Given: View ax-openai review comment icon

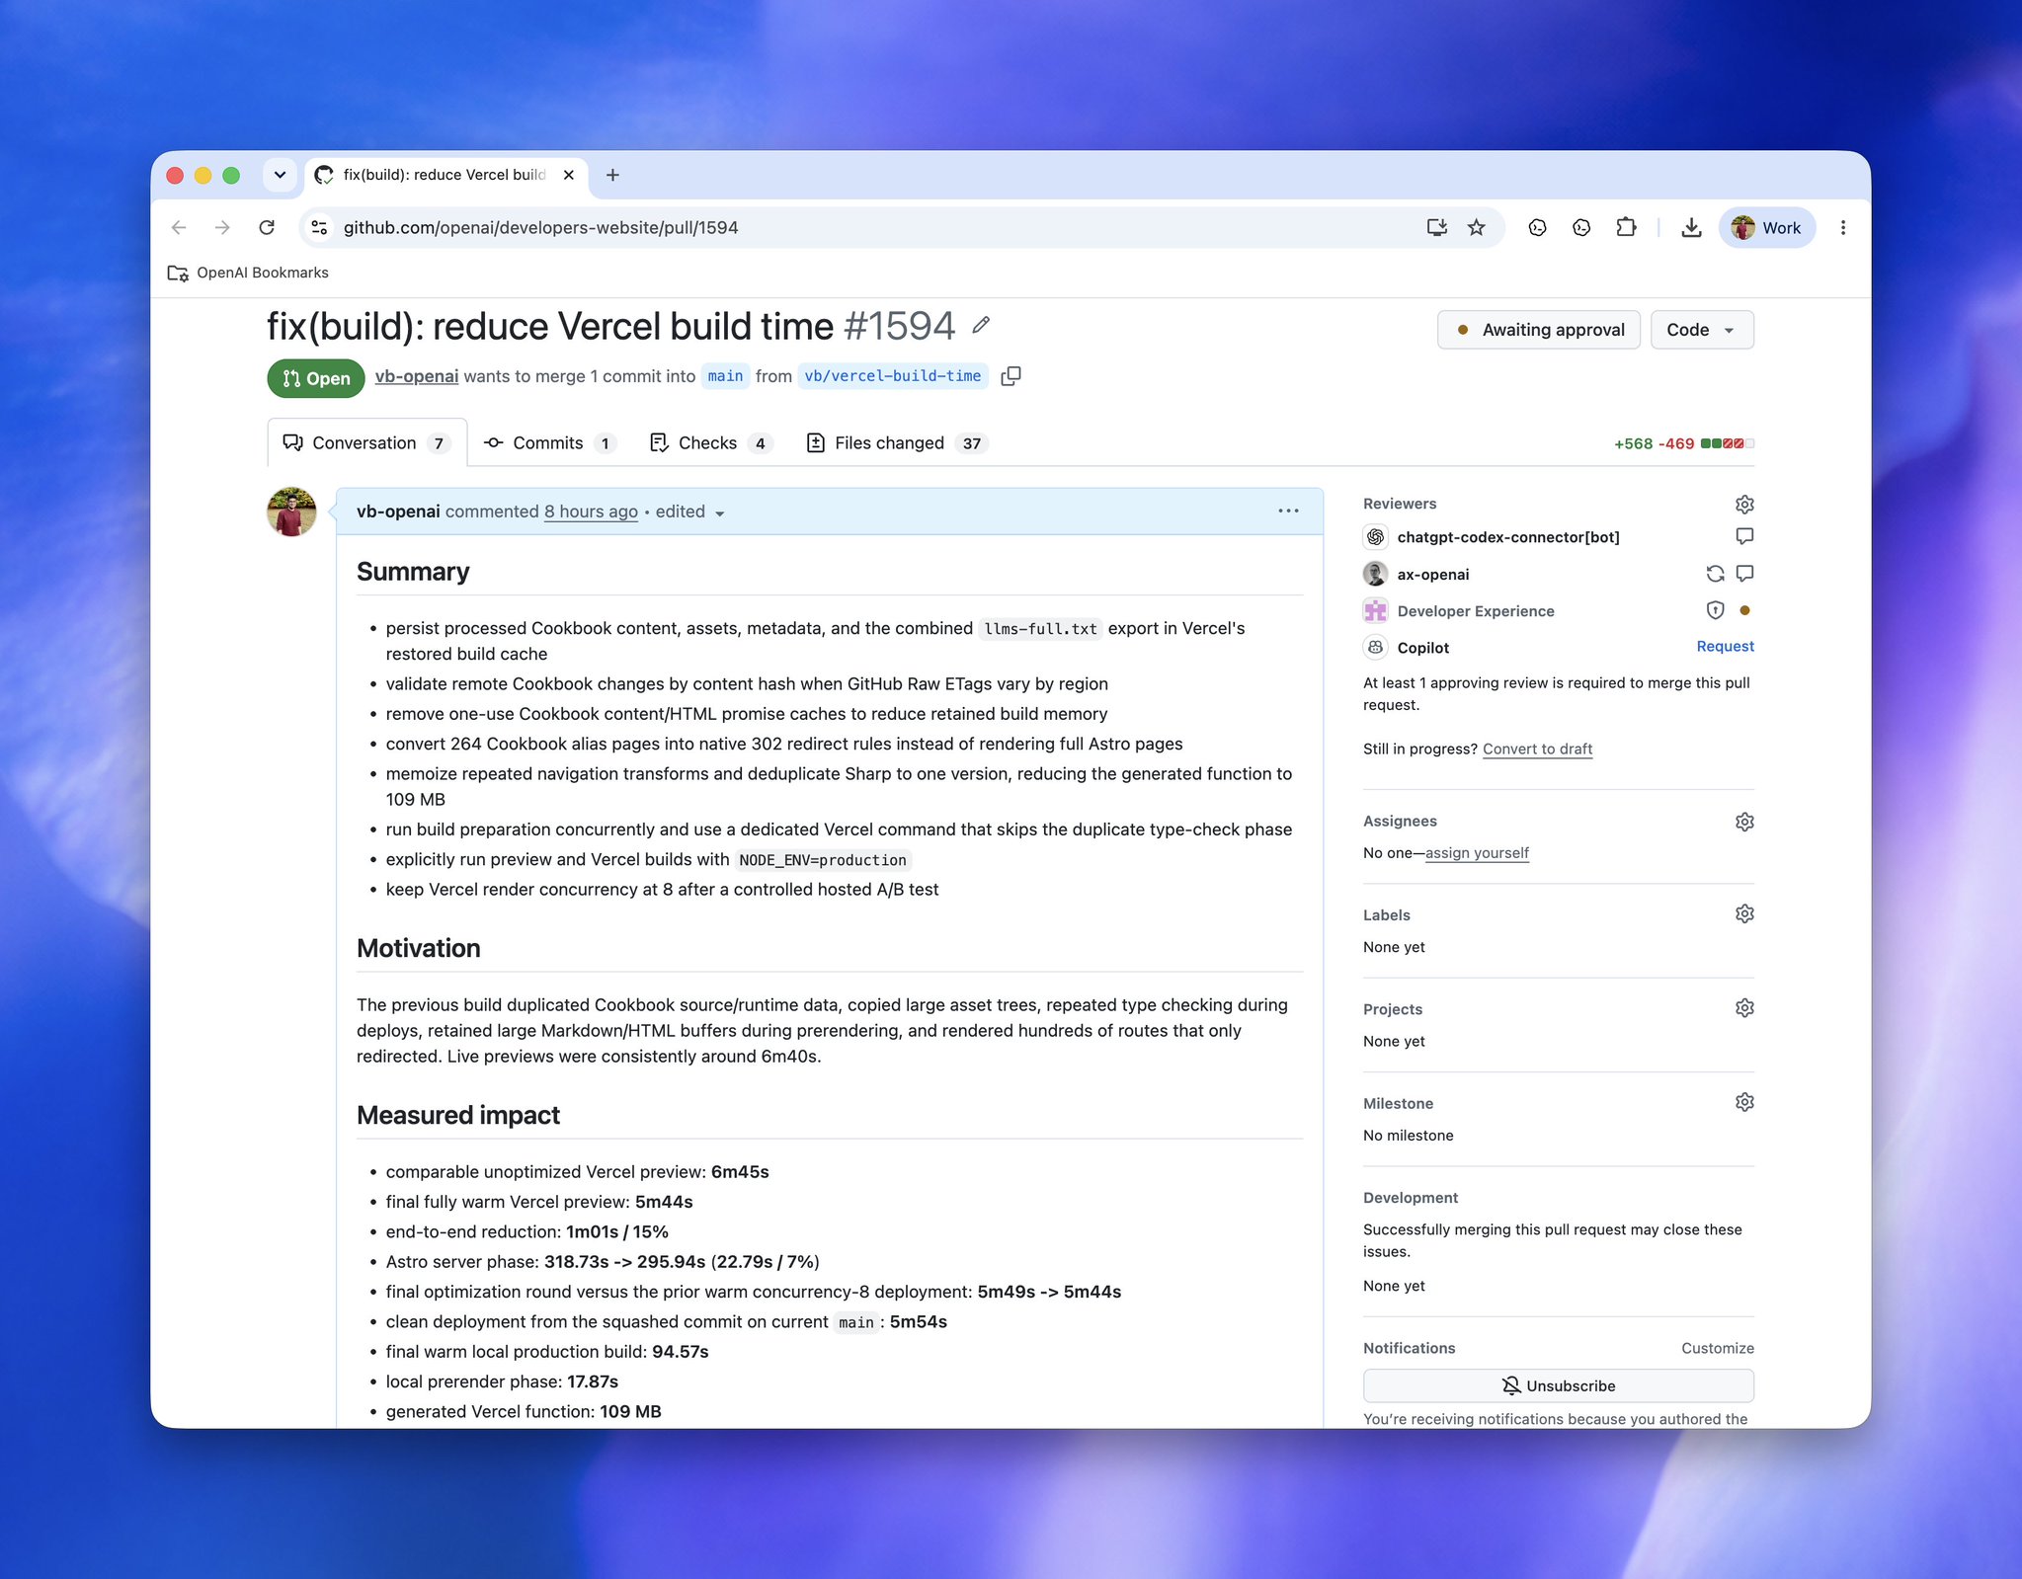Looking at the screenshot, I should click(1744, 574).
